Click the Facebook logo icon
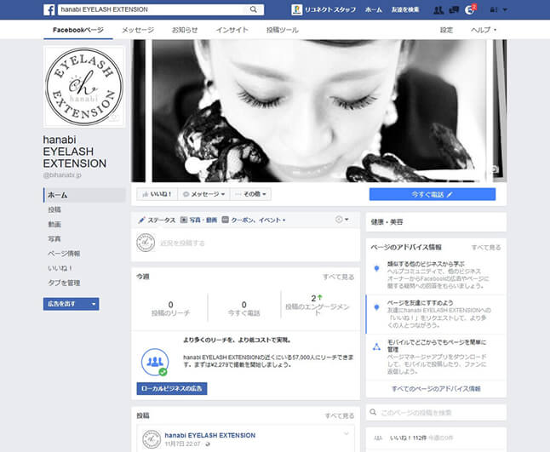This screenshot has height=452, width=550. click(x=50, y=9)
